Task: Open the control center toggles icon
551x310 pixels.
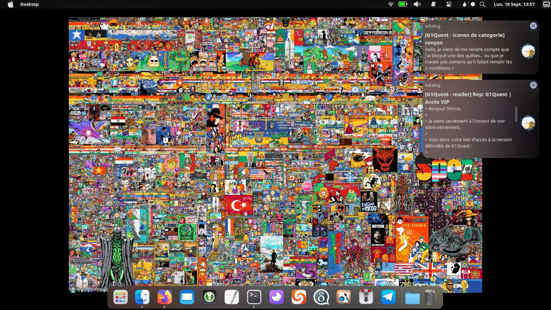Action: 449,4
